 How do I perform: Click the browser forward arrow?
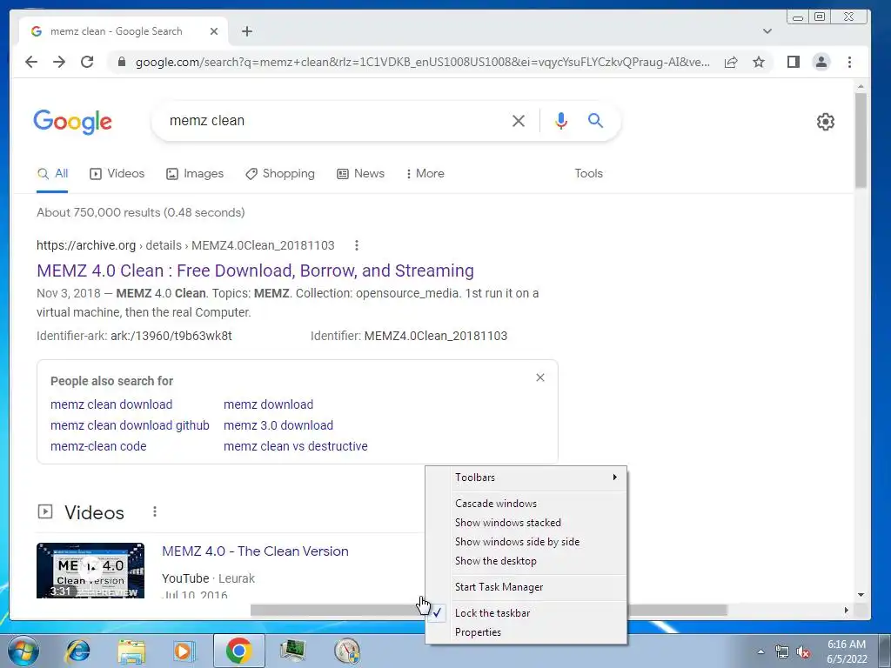pyautogui.click(x=59, y=62)
